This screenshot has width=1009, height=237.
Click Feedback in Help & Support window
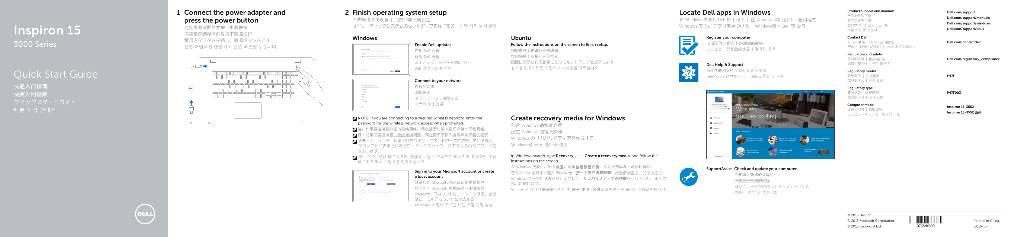click(719, 157)
